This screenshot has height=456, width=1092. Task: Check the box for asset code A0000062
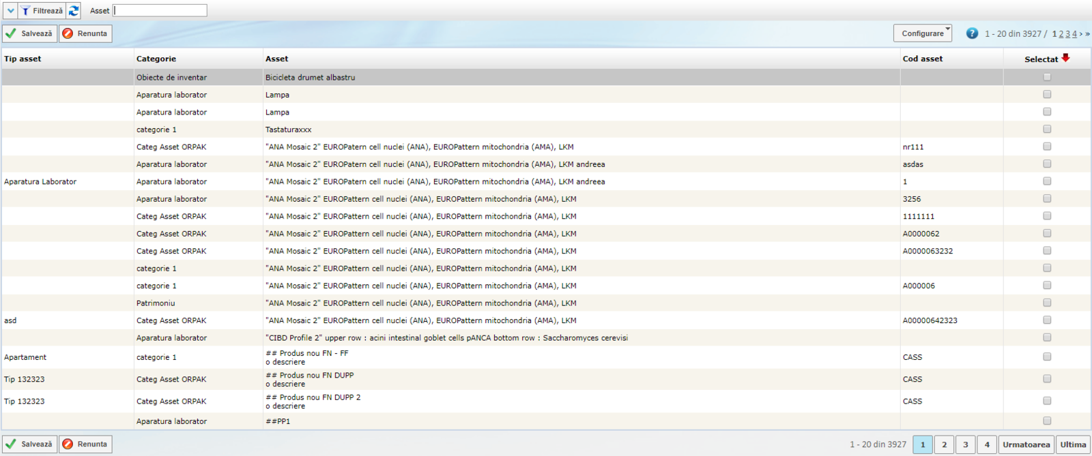[x=1047, y=233]
